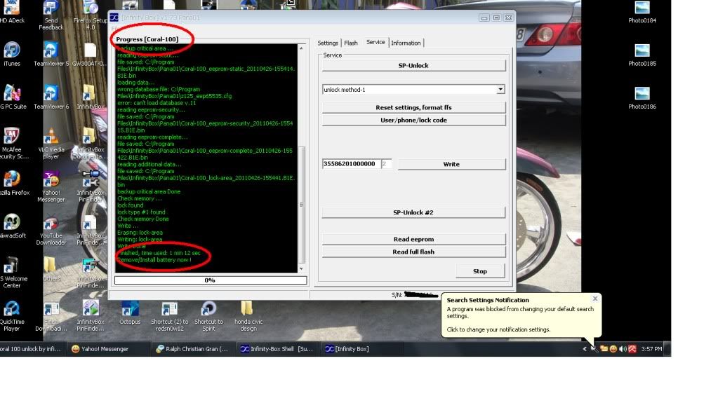Click the 'lock type #1 found' log line
The image size is (718, 403).
141,212
